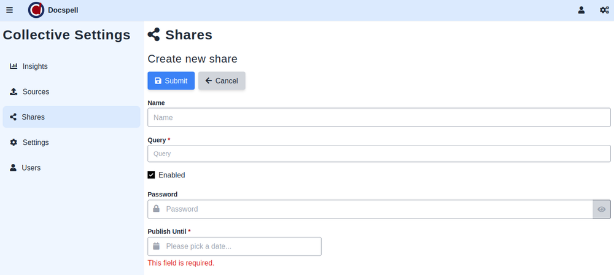Image resolution: width=614 pixels, height=275 pixels.
Task: Open Sources from the sidebar menu
Action: 36,91
